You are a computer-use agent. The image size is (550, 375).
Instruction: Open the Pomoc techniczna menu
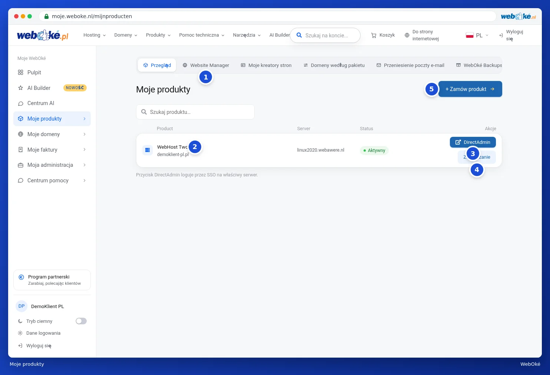(202, 35)
